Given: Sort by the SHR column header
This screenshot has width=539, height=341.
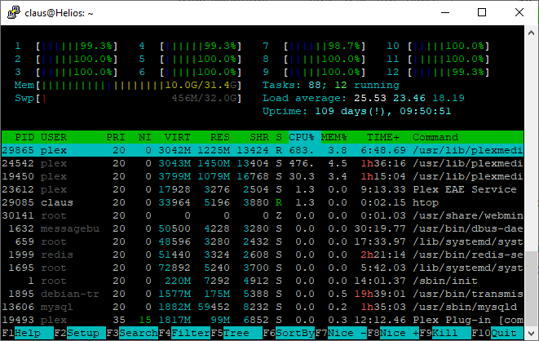Looking at the screenshot, I should 259,137.
